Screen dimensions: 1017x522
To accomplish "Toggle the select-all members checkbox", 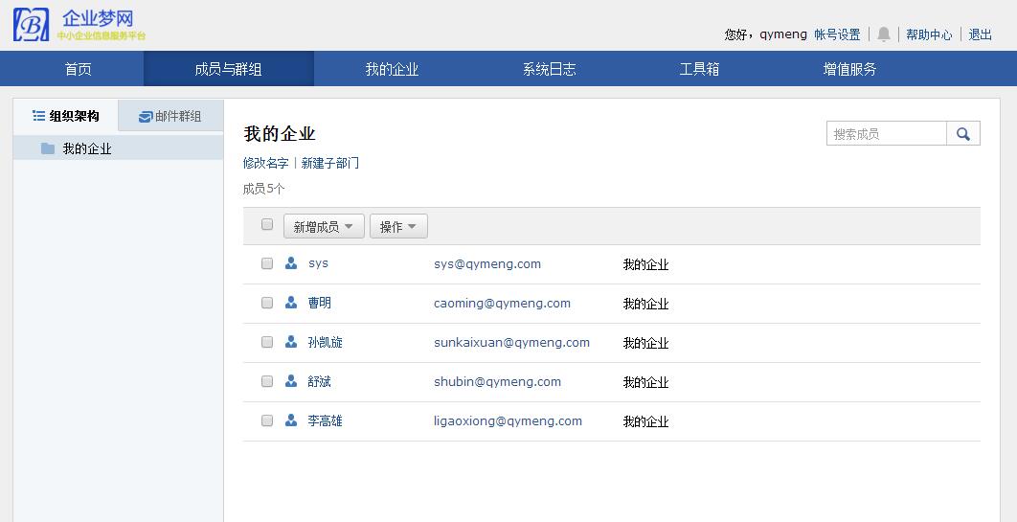I will point(267,225).
